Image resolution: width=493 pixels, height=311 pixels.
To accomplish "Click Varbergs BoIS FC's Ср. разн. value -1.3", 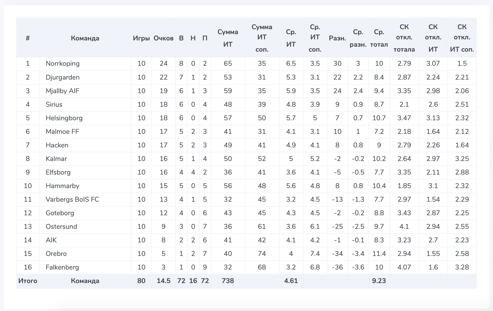I will click(x=358, y=199).
